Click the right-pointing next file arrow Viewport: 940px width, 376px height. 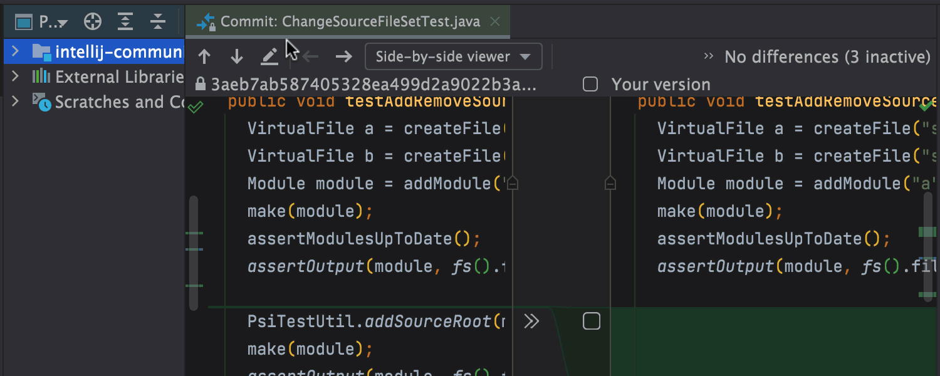pos(343,57)
